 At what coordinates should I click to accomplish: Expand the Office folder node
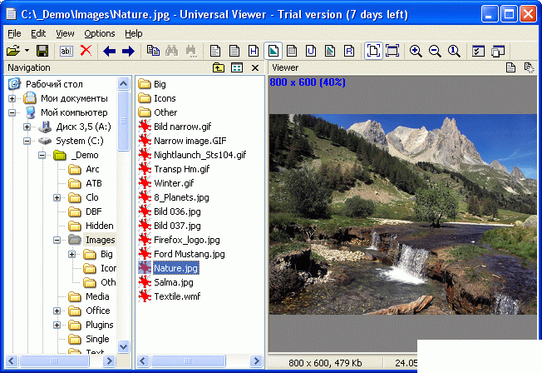[x=57, y=311]
